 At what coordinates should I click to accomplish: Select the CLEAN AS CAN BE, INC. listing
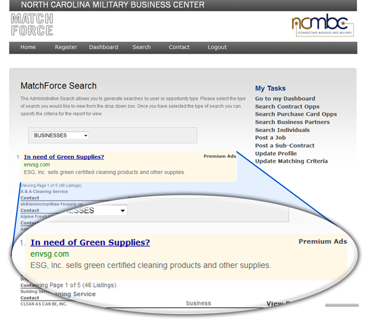point(44,304)
